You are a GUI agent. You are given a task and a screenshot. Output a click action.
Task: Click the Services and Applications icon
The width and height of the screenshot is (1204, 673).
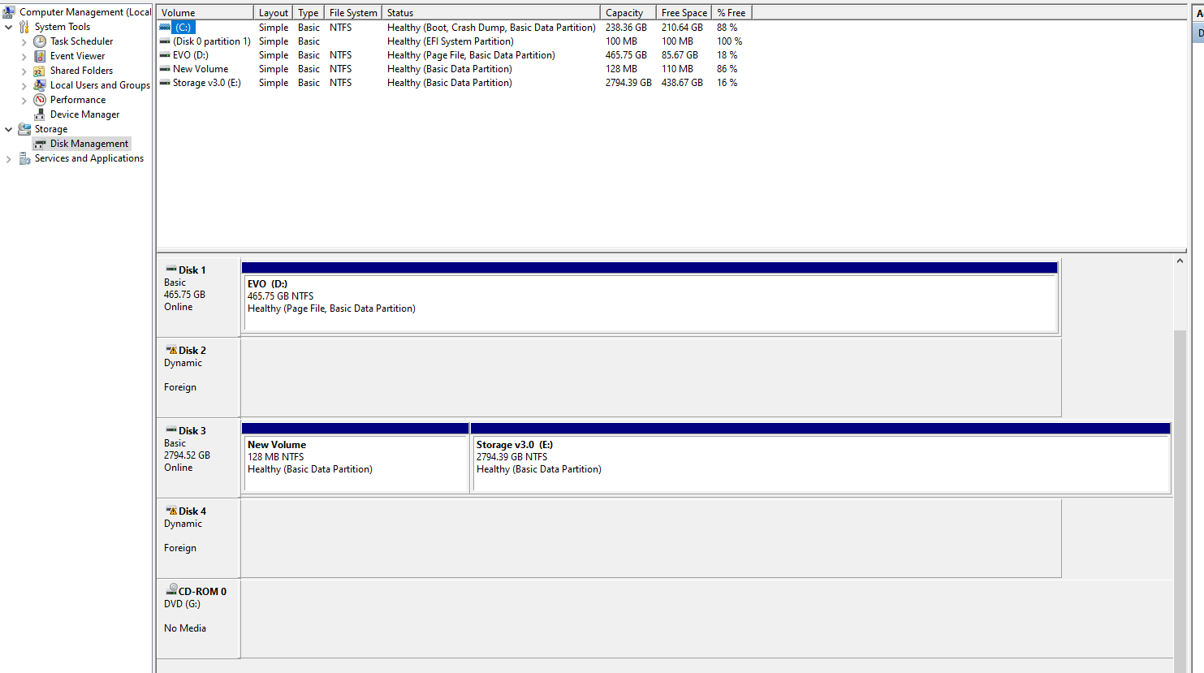(24, 158)
